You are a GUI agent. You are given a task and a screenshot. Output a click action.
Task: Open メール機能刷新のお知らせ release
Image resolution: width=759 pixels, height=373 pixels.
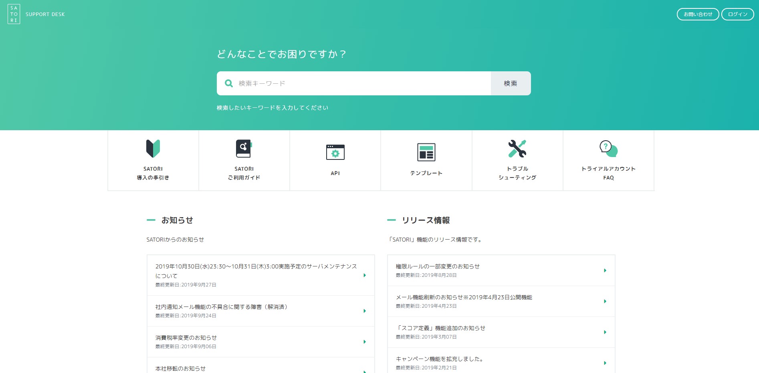[501, 301]
